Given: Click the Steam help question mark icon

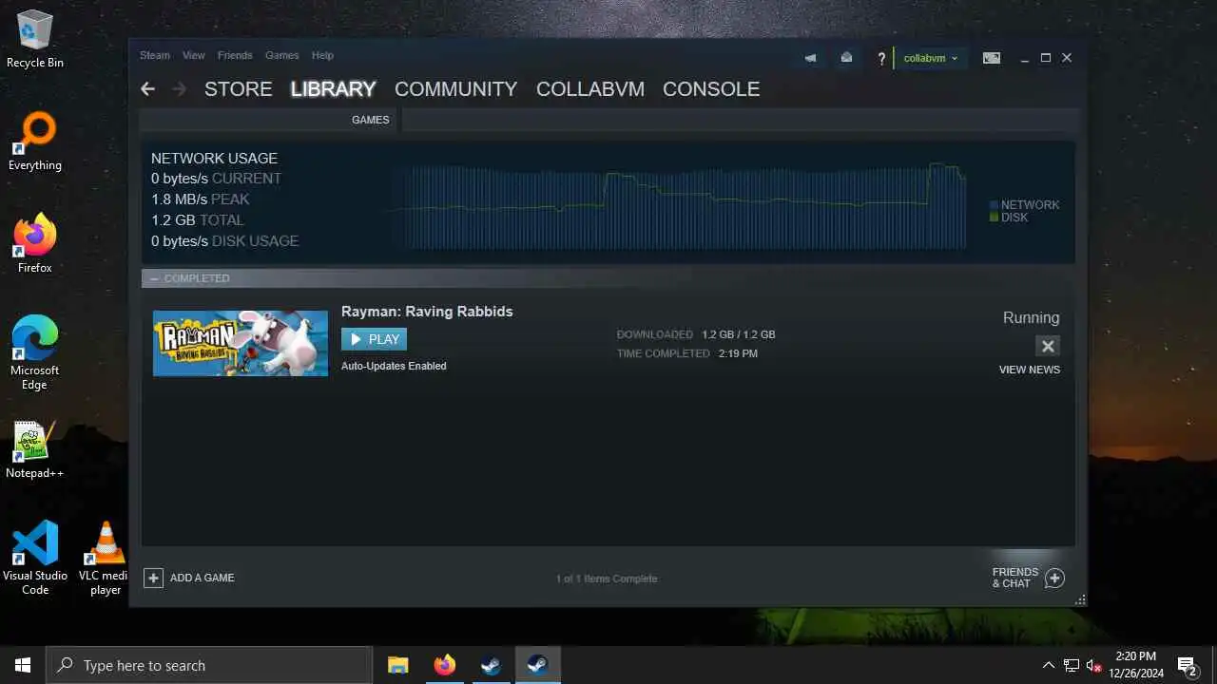Looking at the screenshot, I should [x=881, y=59].
